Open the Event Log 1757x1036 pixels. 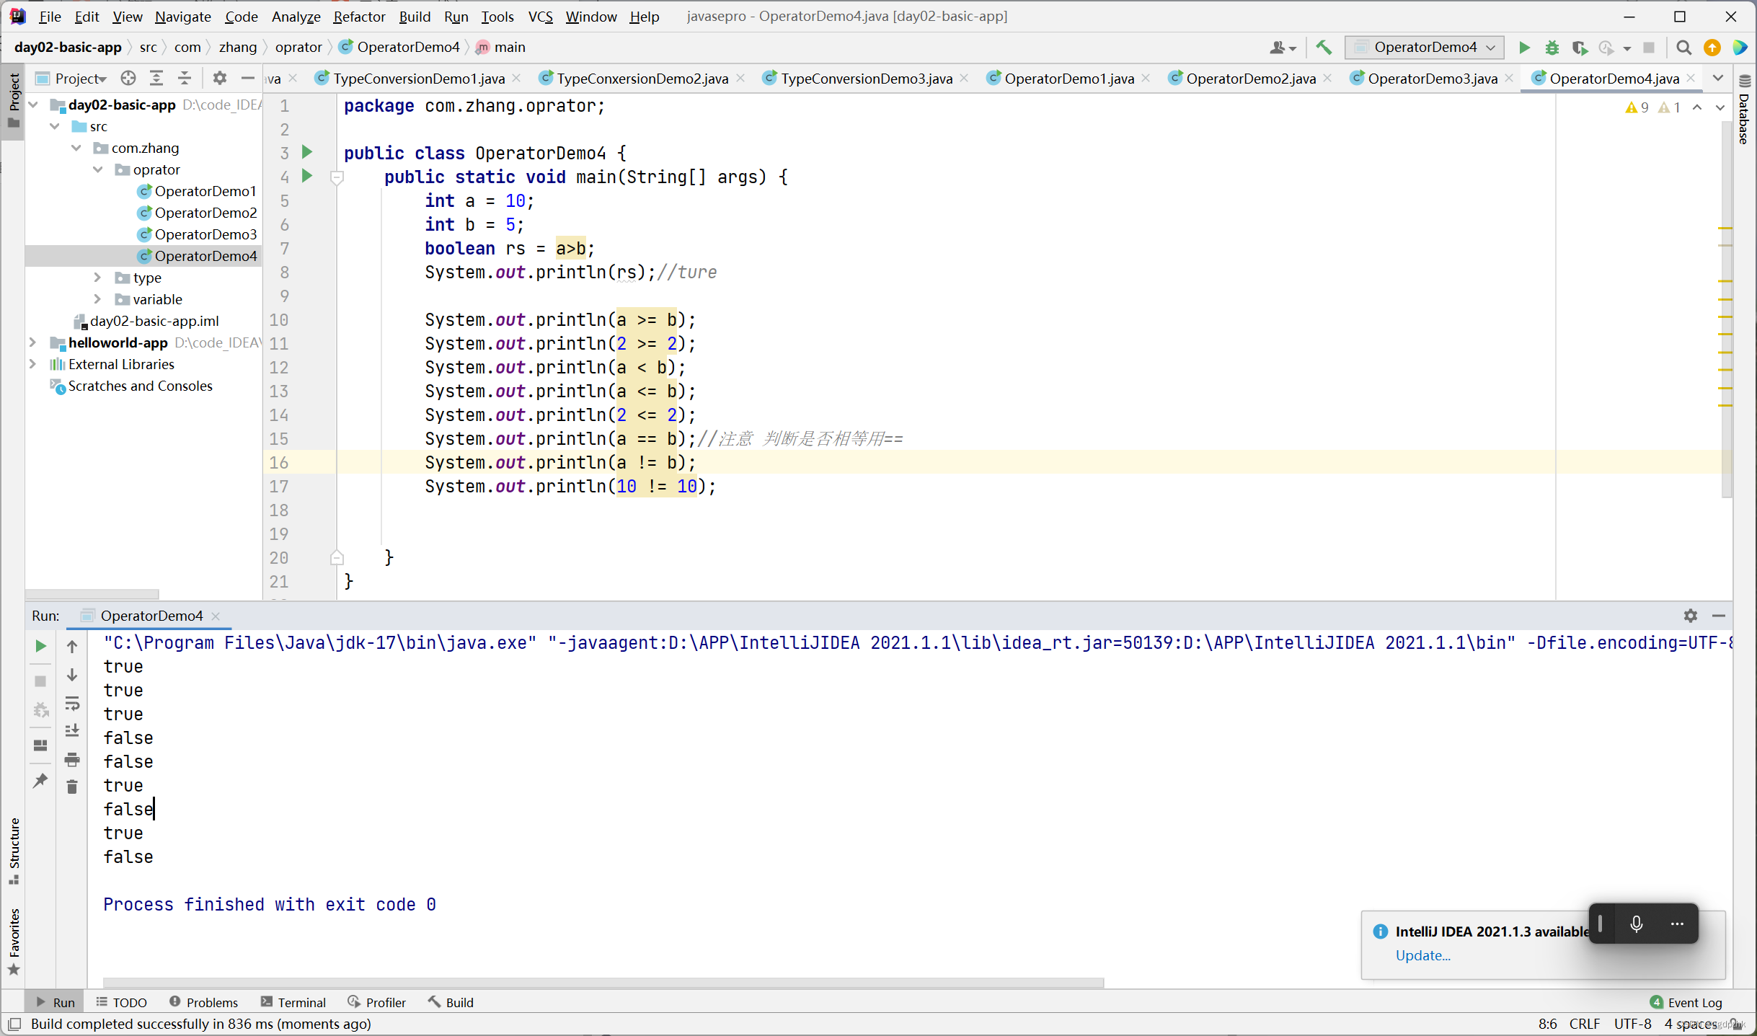(1686, 1002)
